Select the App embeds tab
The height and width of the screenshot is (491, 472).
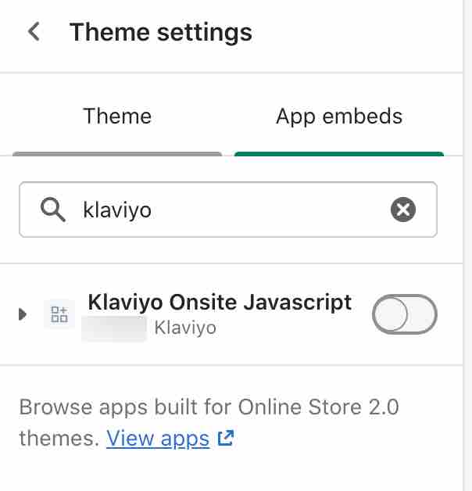tap(339, 116)
